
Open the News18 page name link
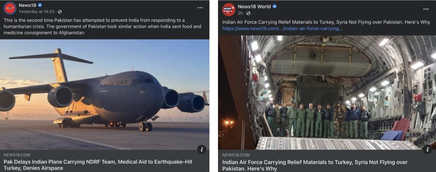point(27,5)
